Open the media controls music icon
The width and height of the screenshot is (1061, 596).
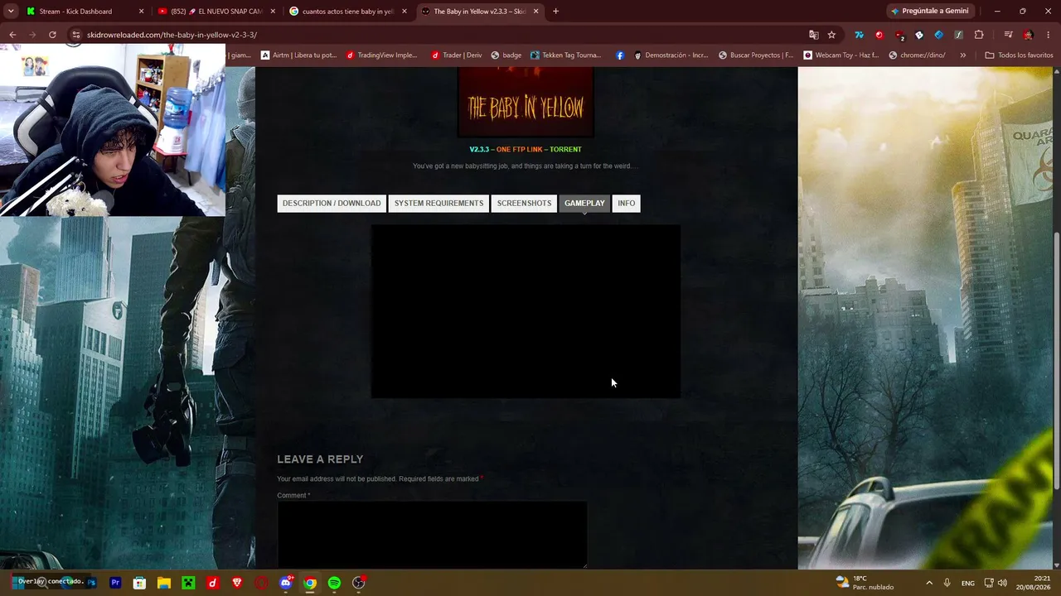[1008, 35]
